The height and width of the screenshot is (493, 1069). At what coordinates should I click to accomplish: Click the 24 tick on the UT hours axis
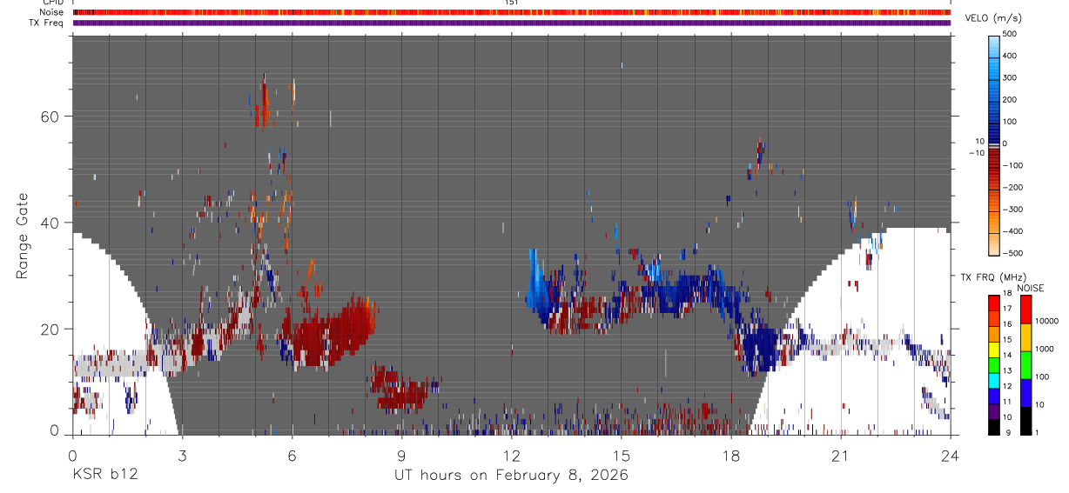[951, 455]
